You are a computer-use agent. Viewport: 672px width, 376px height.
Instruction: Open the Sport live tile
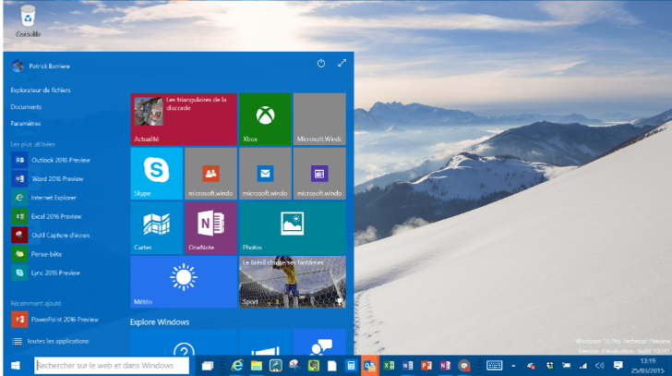click(292, 282)
